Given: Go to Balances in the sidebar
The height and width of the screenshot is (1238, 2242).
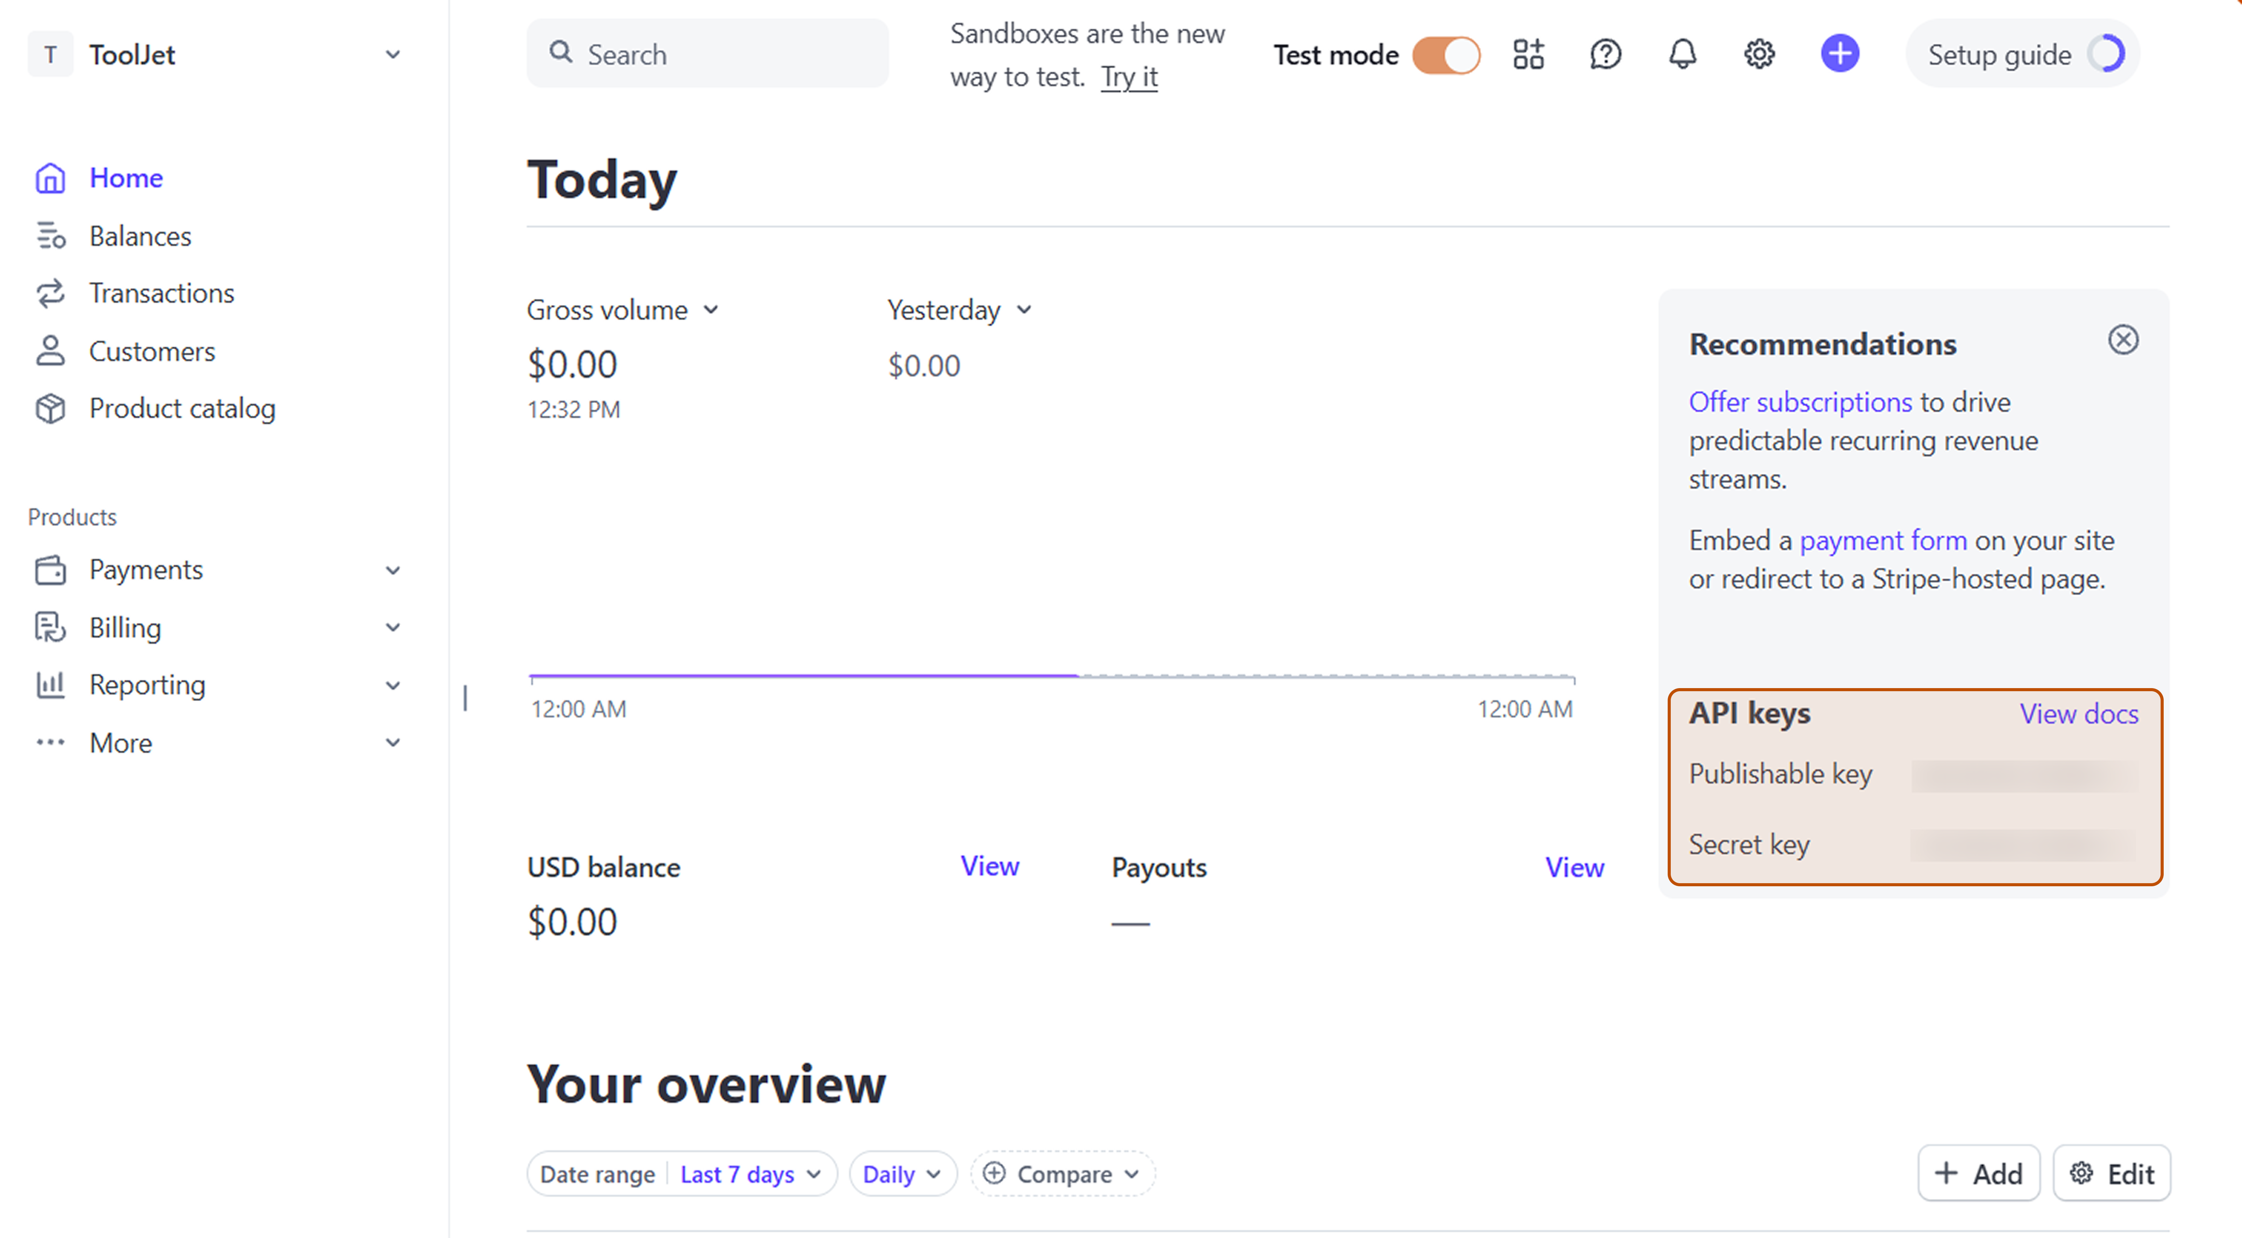Looking at the screenshot, I should pyautogui.click(x=140, y=236).
